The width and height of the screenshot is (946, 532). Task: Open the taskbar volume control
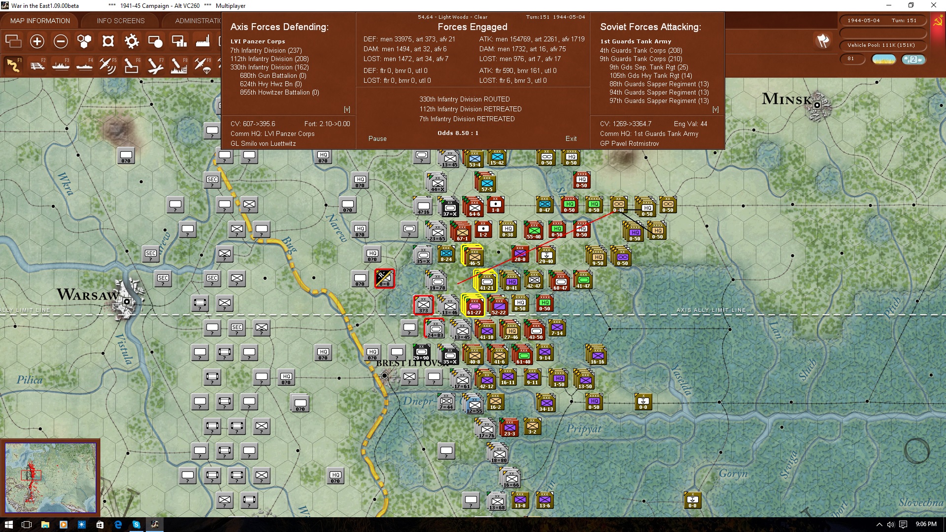(891, 525)
